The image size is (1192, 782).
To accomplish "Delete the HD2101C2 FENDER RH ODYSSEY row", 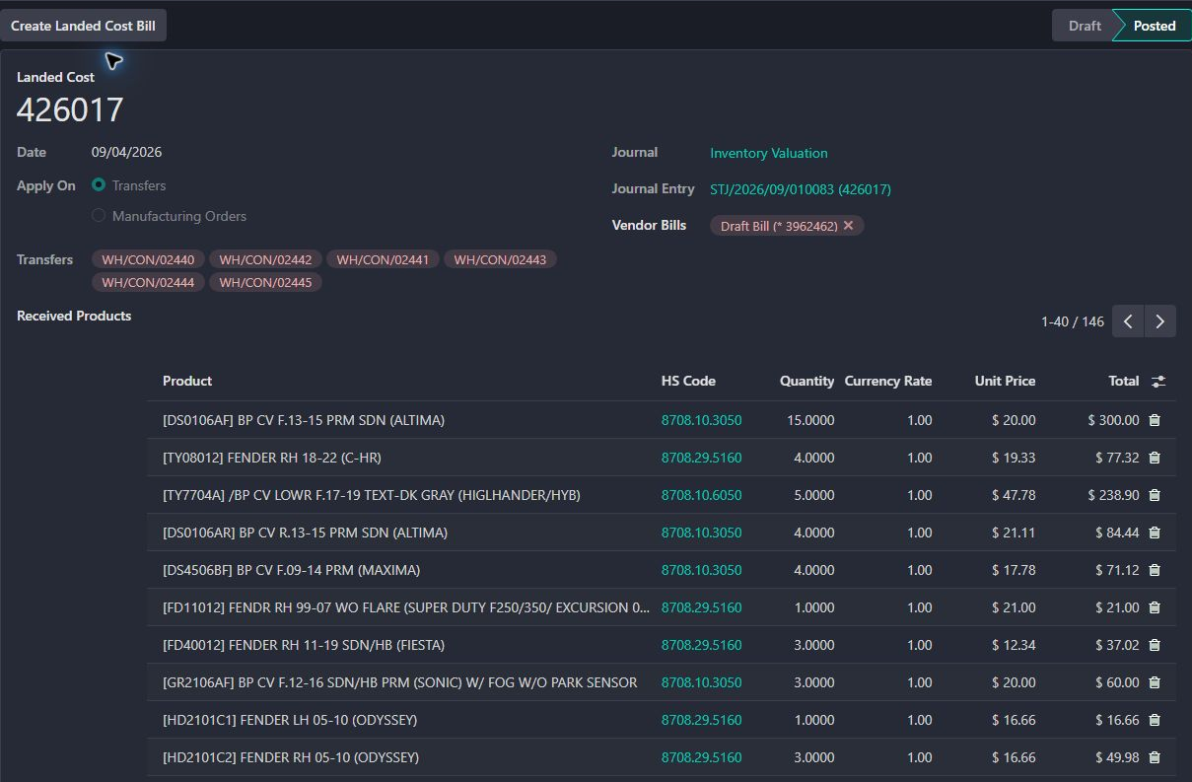I will pyautogui.click(x=1155, y=757).
